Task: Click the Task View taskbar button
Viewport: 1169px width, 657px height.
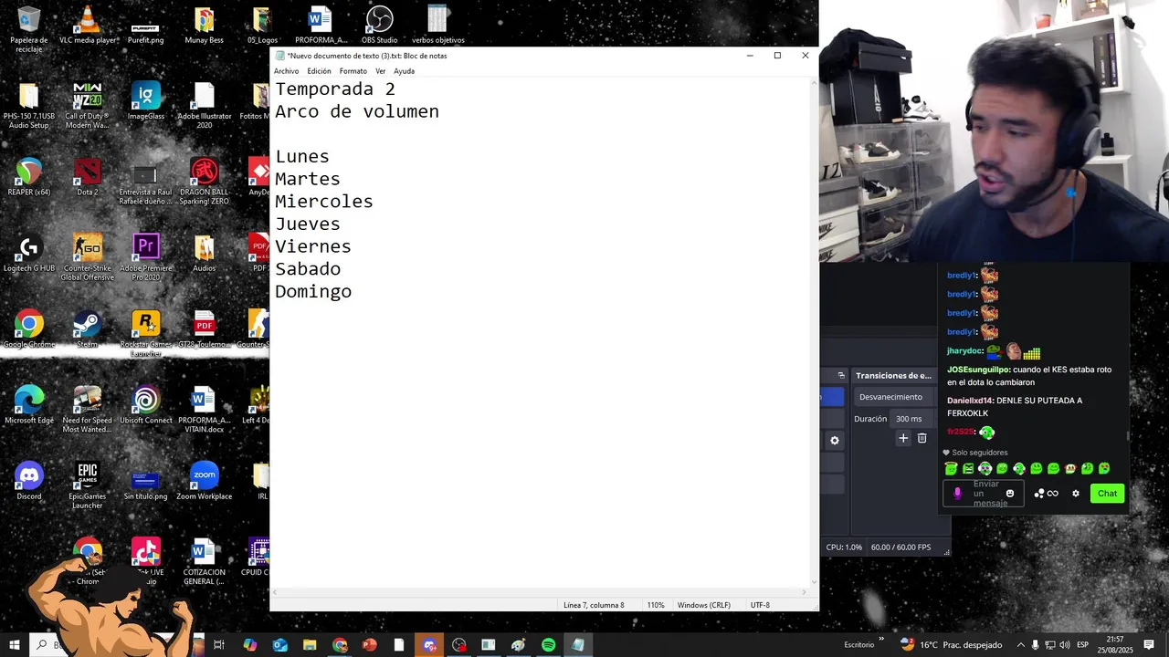Action: pos(219,645)
